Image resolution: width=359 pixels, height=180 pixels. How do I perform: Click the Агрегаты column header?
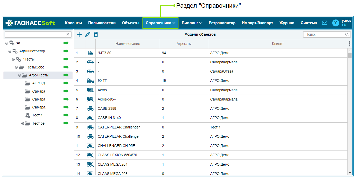tap(184, 44)
